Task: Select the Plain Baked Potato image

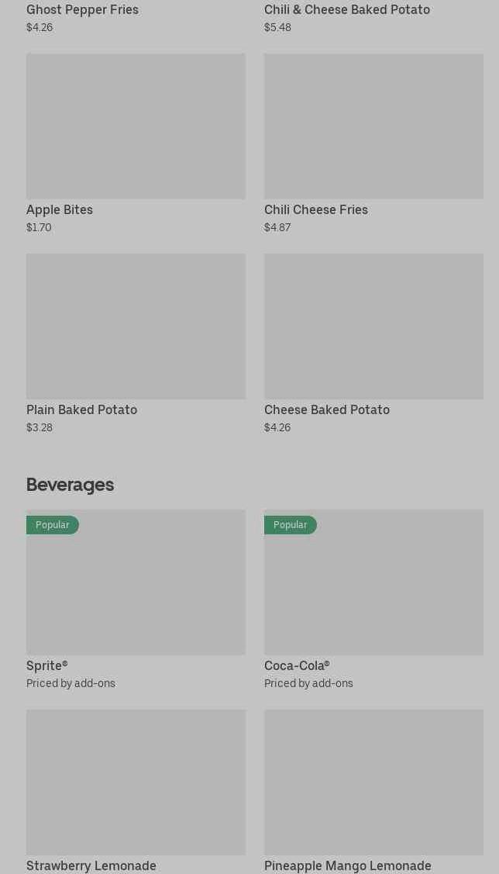Action: (x=136, y=326)
